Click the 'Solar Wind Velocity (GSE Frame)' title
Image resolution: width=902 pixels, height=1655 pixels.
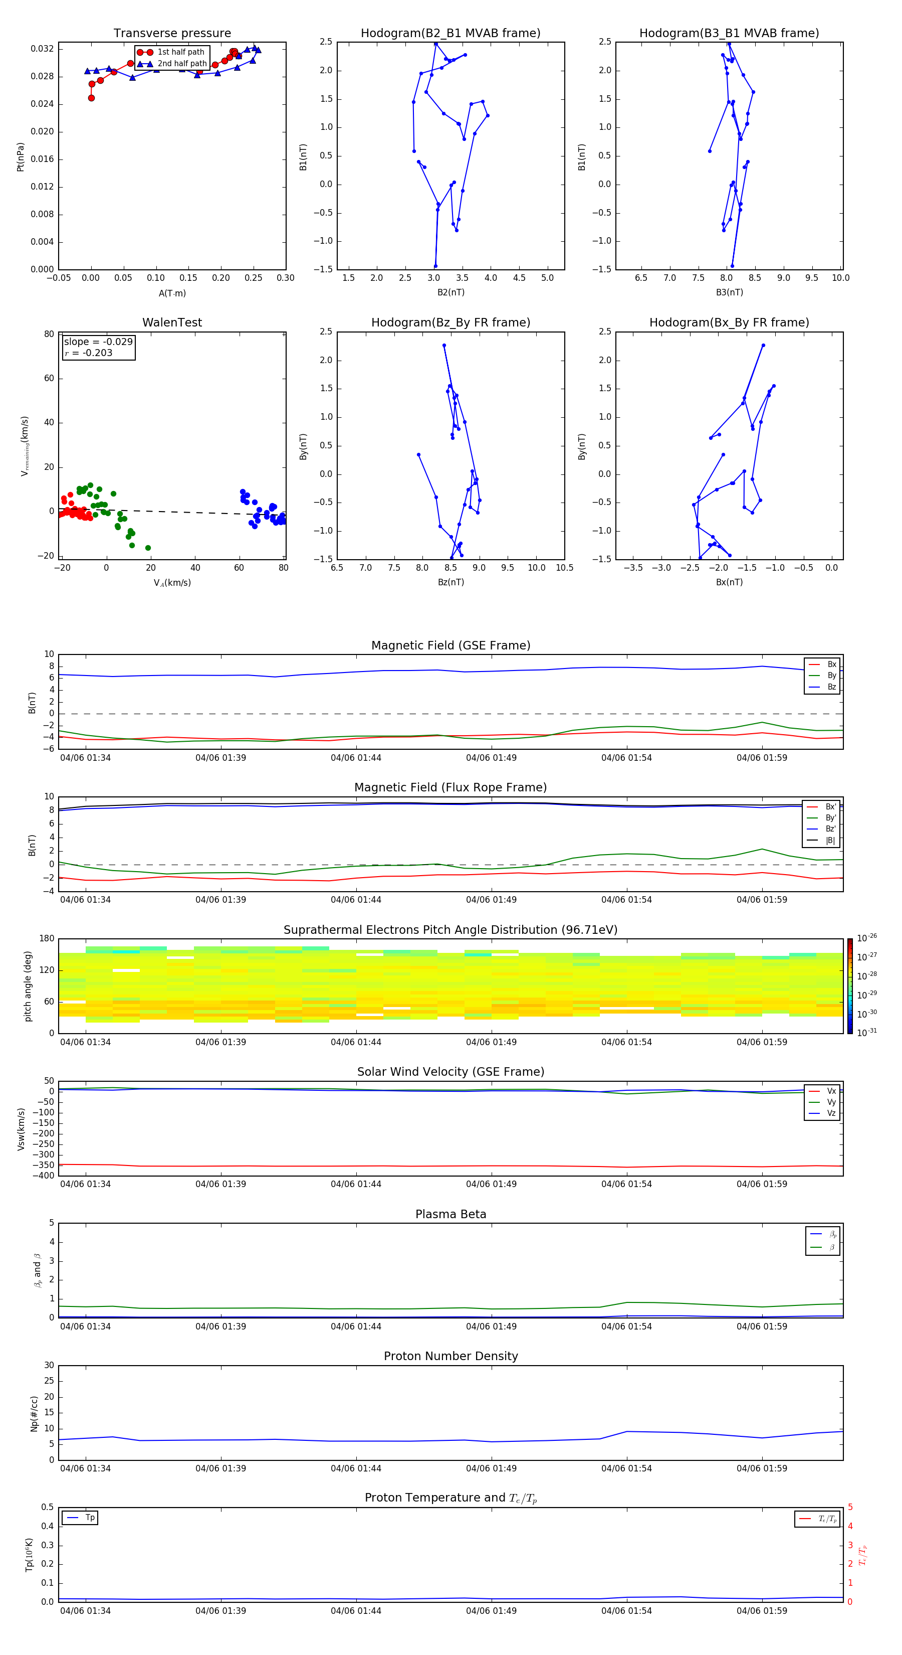450,1072
